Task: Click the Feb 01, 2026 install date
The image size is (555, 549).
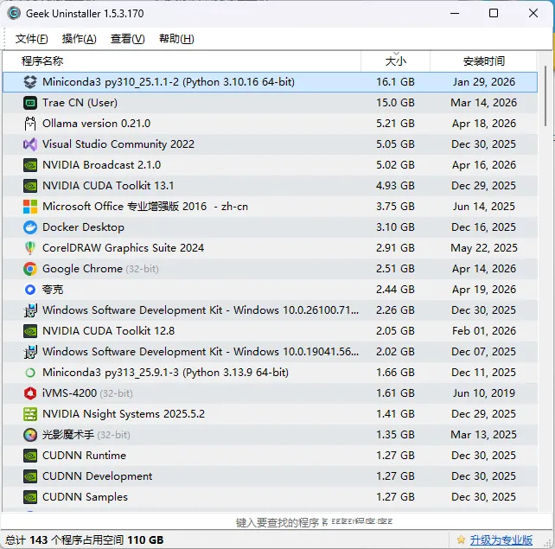Action: point(484,331)
